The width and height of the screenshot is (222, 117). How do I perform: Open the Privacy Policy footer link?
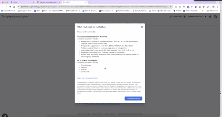coord(97,114)
